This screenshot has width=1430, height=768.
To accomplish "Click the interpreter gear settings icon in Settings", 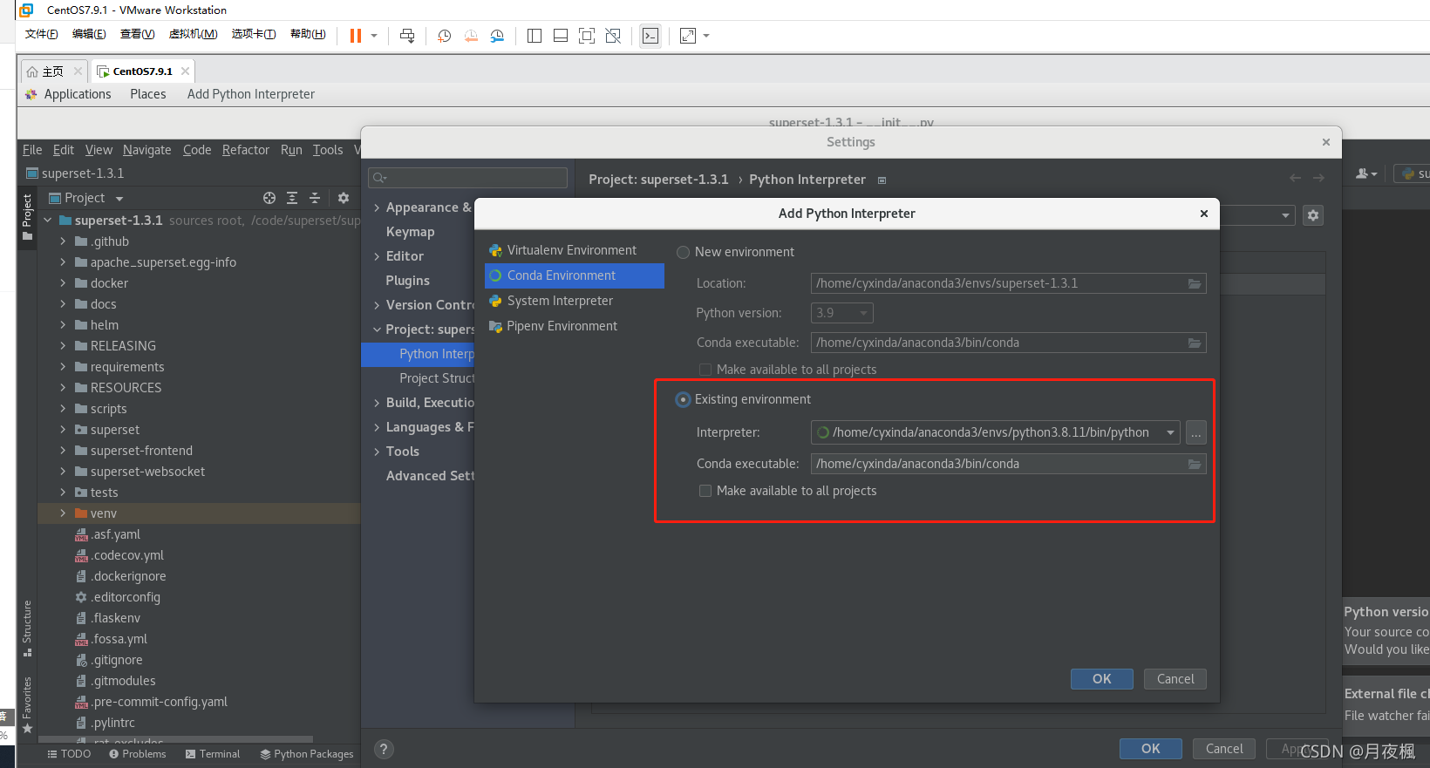I will 1313,214.
